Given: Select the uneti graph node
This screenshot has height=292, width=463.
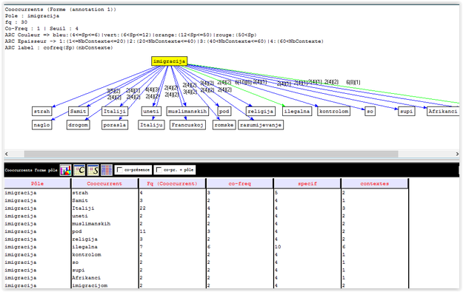Looking at the screenshot, I should click(x=151, y=111).
